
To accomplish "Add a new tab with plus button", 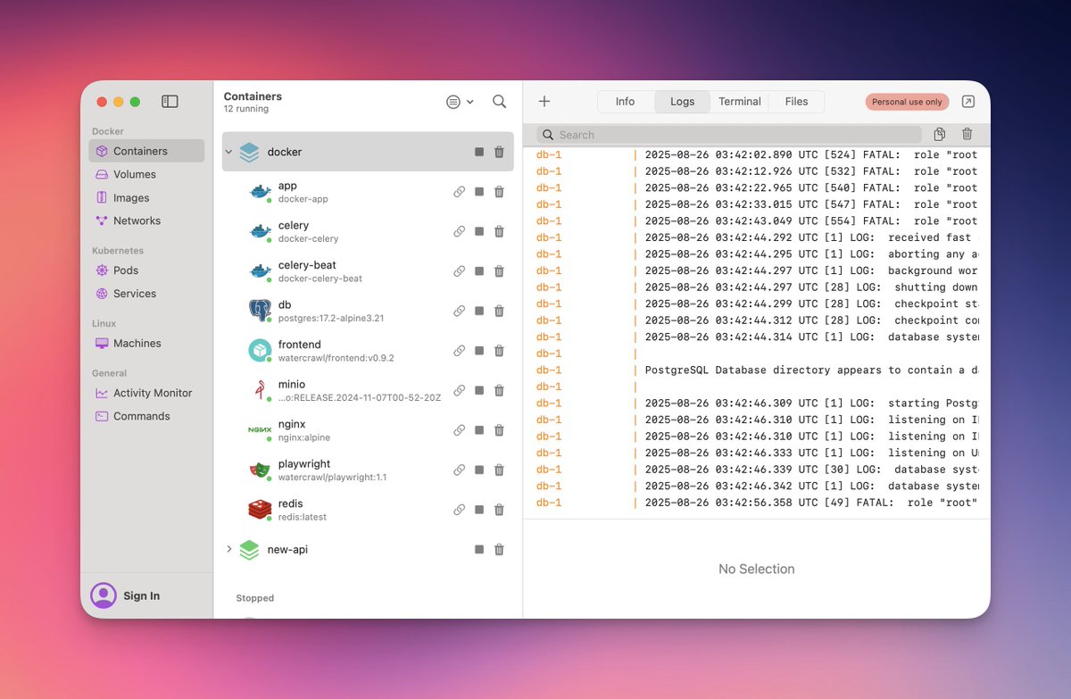I will (544, 102).
